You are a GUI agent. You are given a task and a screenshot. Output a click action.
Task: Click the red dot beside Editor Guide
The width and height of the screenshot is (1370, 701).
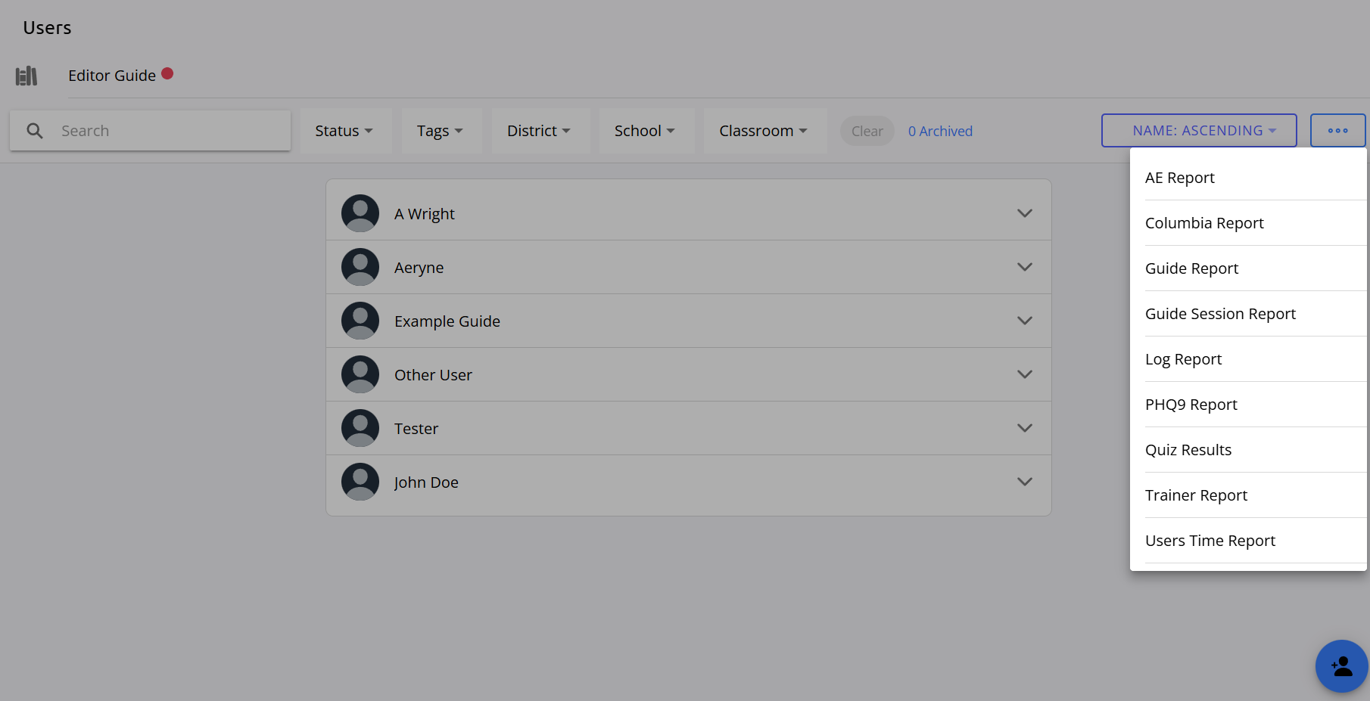coord(167,73)
